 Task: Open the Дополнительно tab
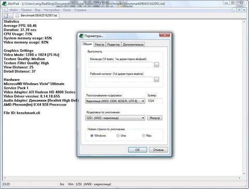coord(133,45)
